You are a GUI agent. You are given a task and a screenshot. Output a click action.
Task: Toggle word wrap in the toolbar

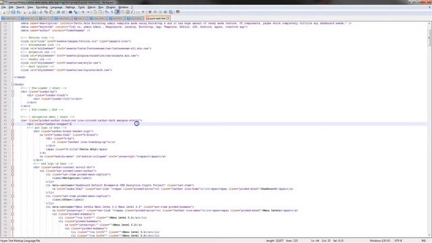pyautogui.click(x=106, y=12)
